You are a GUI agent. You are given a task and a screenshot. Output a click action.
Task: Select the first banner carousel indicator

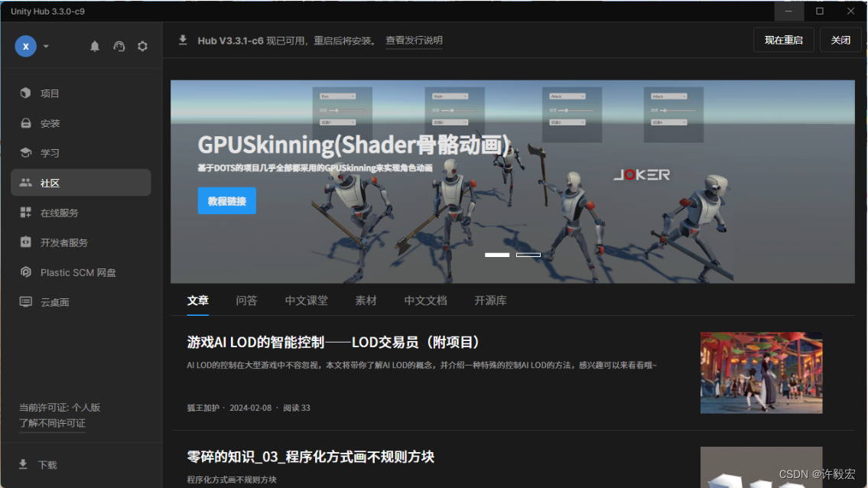(x=497, y=255)
